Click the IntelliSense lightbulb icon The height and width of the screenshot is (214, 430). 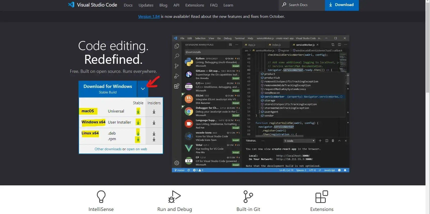coord(101,196)
